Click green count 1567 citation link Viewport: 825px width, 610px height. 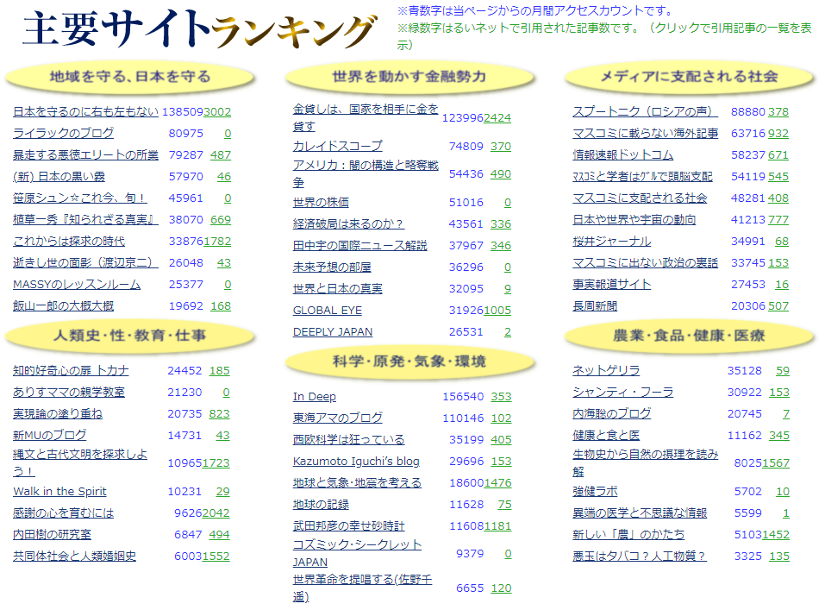click(x=776, y=463)
